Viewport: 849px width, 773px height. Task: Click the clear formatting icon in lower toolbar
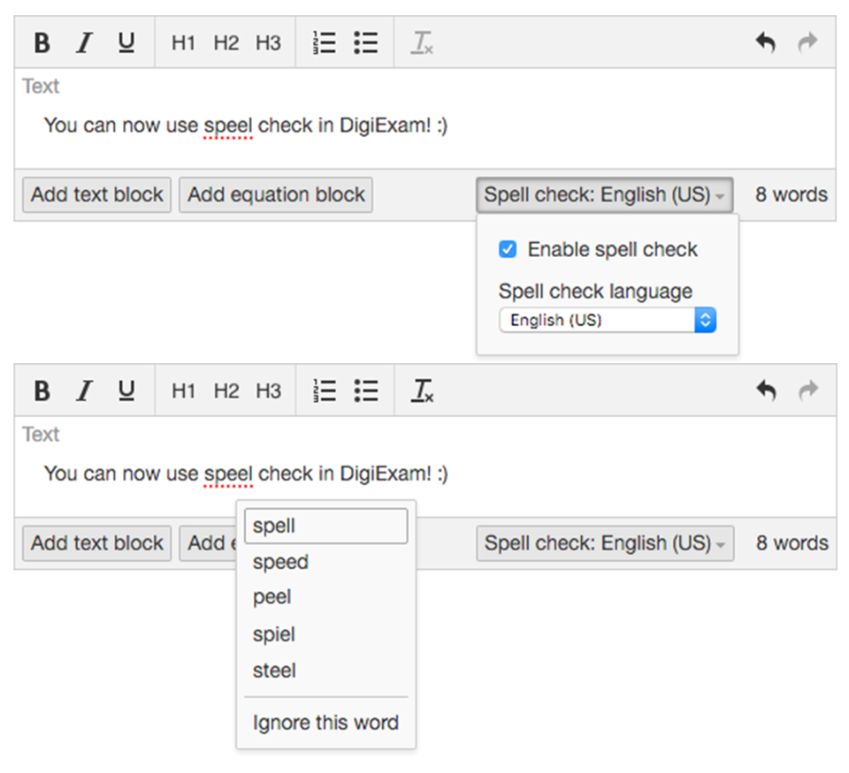pos(422,390)
